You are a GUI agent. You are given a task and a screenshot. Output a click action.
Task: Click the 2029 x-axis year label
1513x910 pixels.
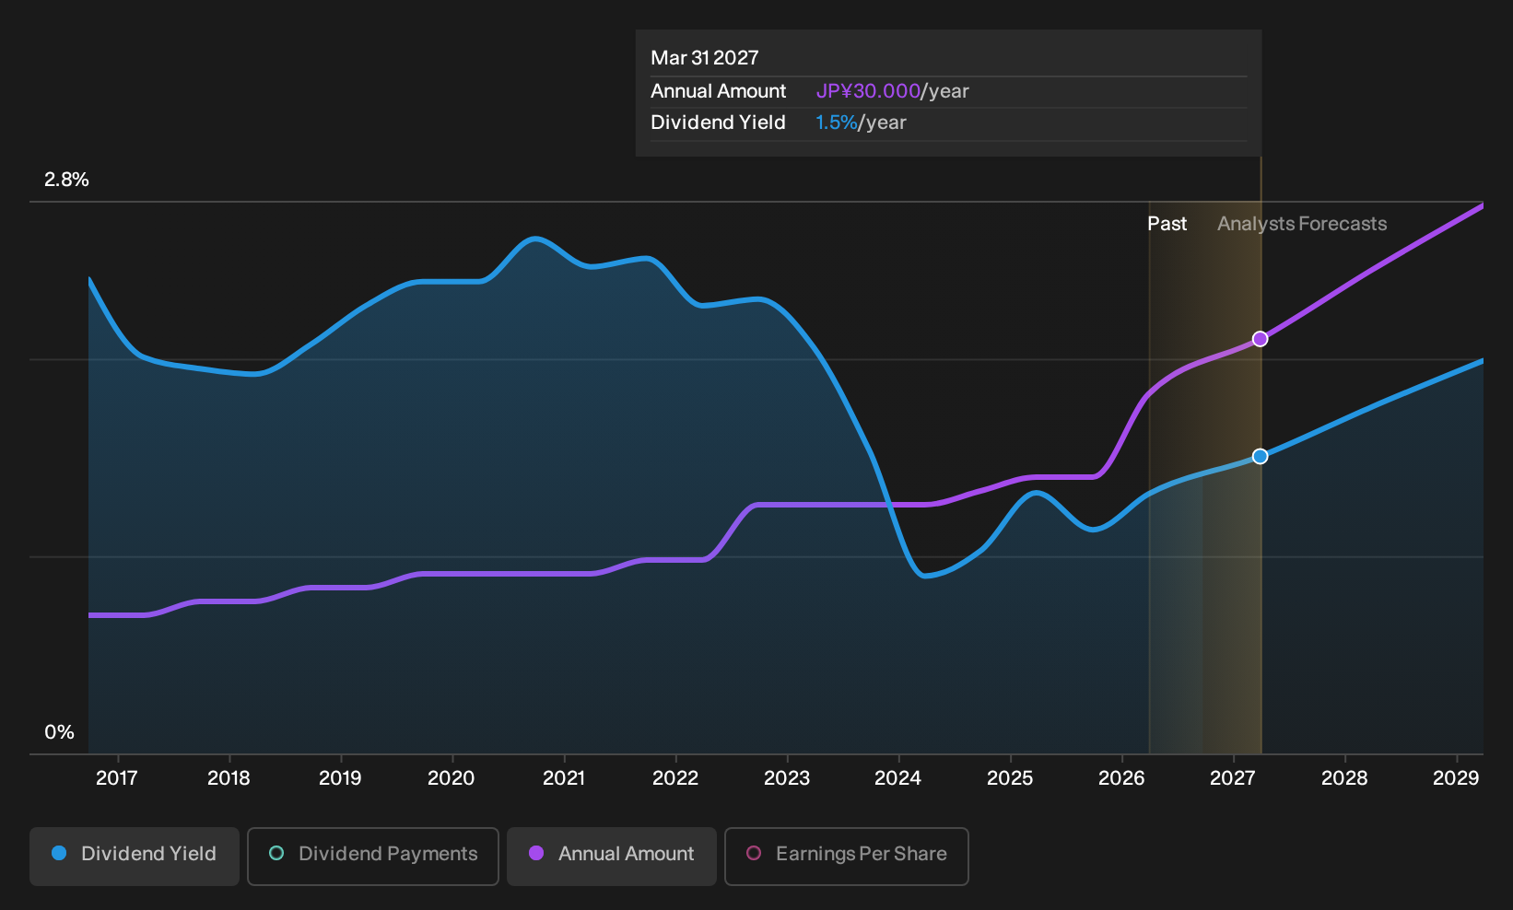tap(1456, 778)
